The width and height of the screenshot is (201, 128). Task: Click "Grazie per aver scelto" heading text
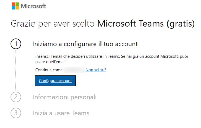[53, 24]
